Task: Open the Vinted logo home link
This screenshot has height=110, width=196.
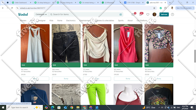Action: [23, 14]
